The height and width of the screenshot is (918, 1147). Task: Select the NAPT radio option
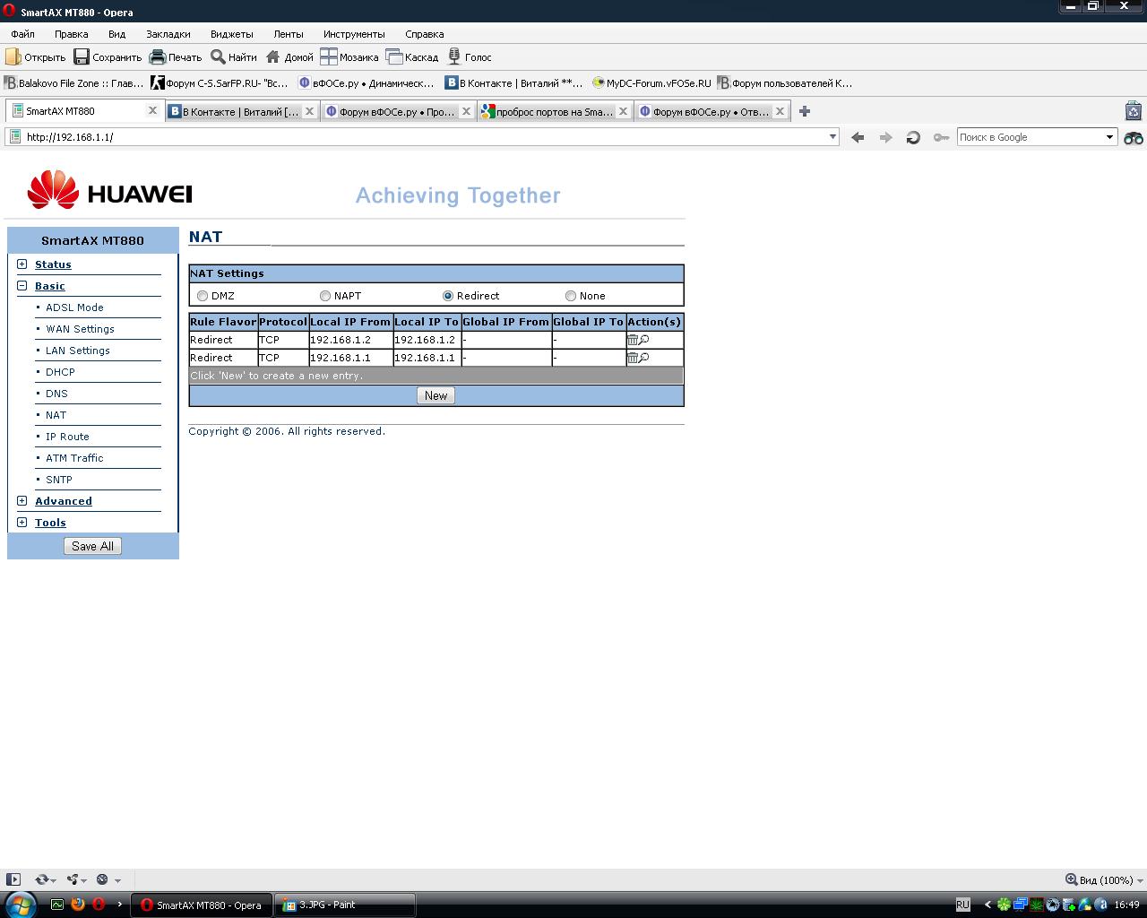325,296
